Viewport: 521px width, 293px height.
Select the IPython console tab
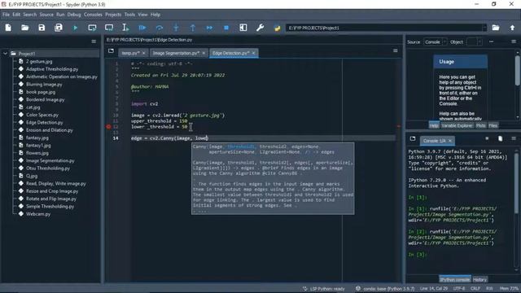click(x=455, y=280)
